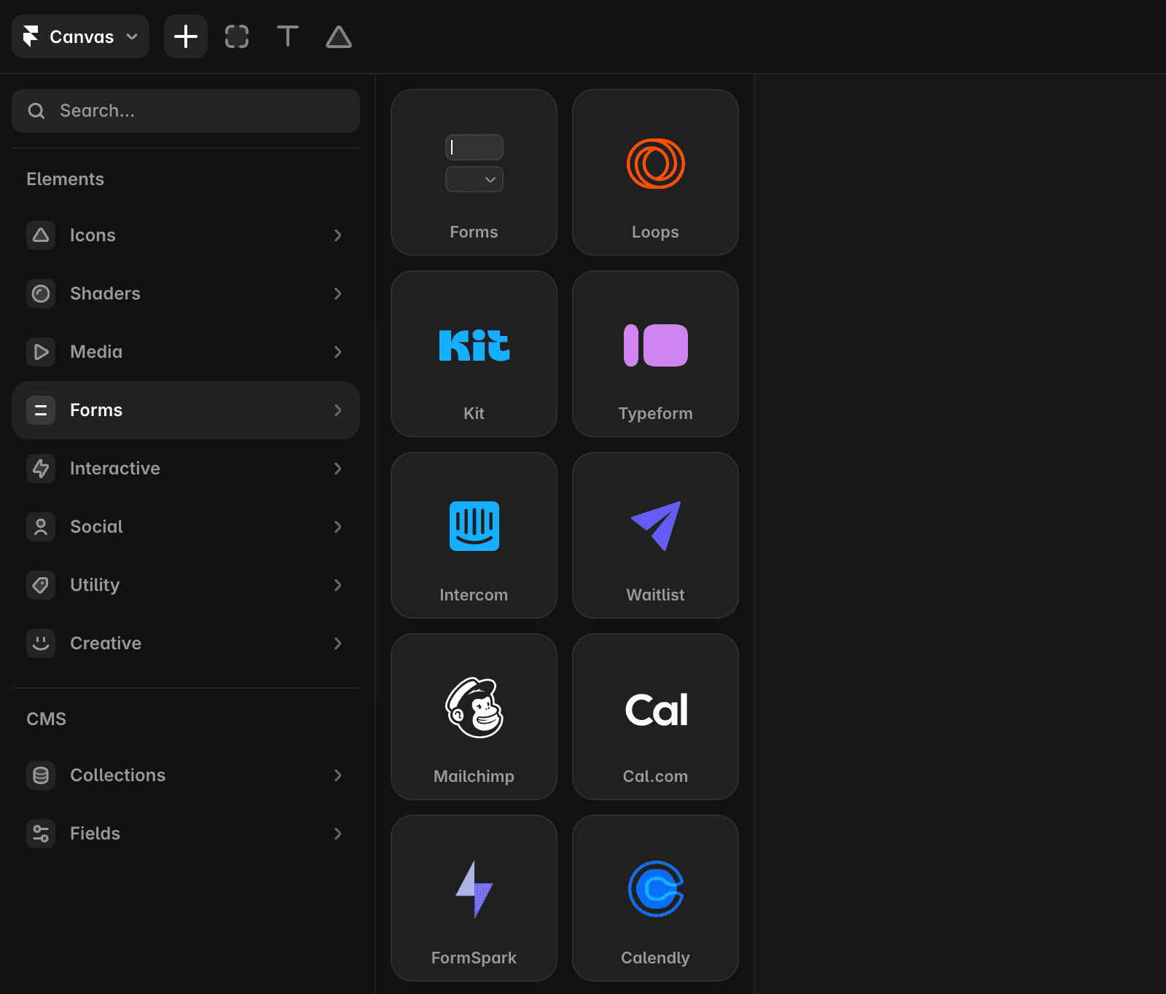Open the Social category label
Image resolution: width=1166 pixels, height=994 pixels.
point(96,527)
